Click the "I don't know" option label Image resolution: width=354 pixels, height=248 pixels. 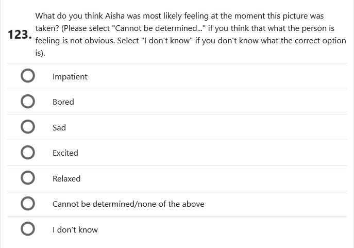(75, 229)
